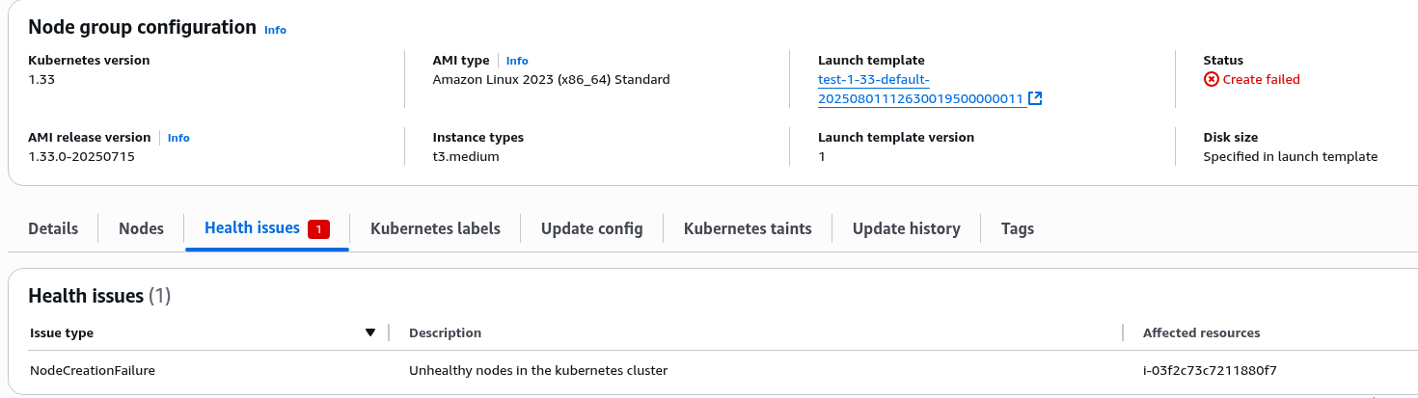View the Update history tab
This screenshot has height=398, width=1418.
pyautogui.click(x=906, y=228)
